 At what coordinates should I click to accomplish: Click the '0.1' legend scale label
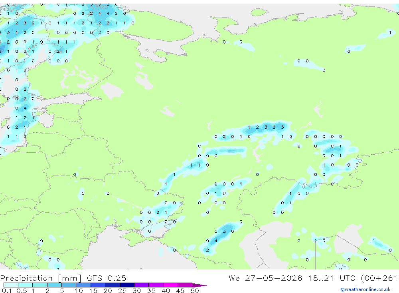[x=7, y=291]
